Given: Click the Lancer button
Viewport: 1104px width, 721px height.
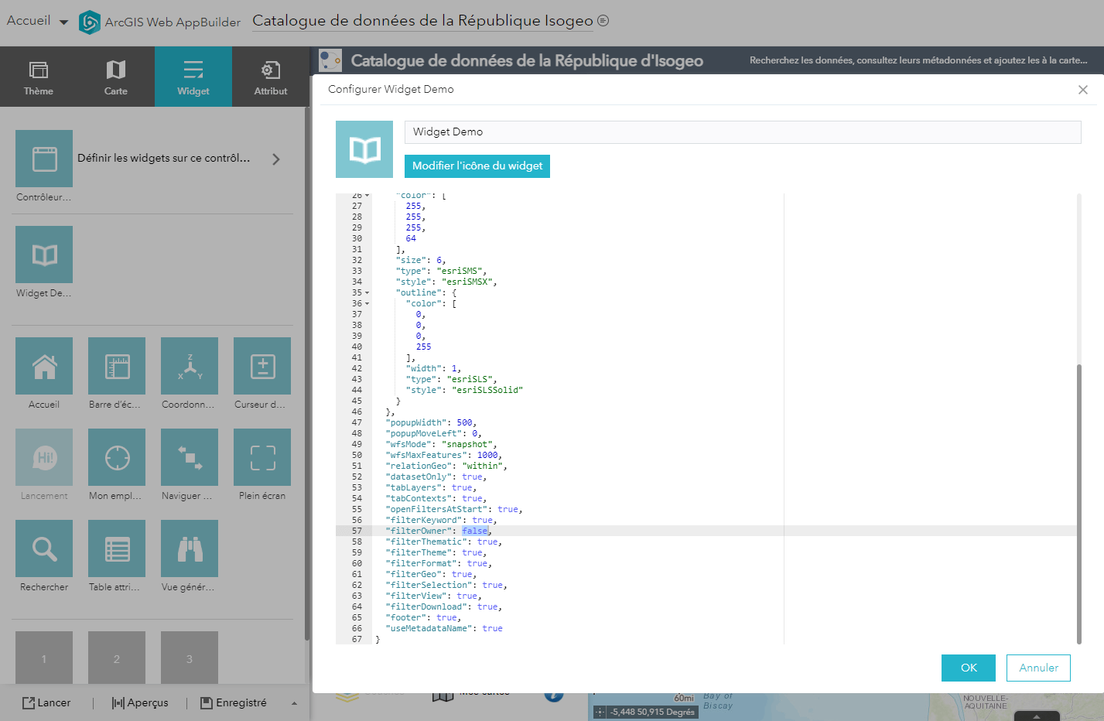Looking at the screenshot, I should (x=46, y=702).
